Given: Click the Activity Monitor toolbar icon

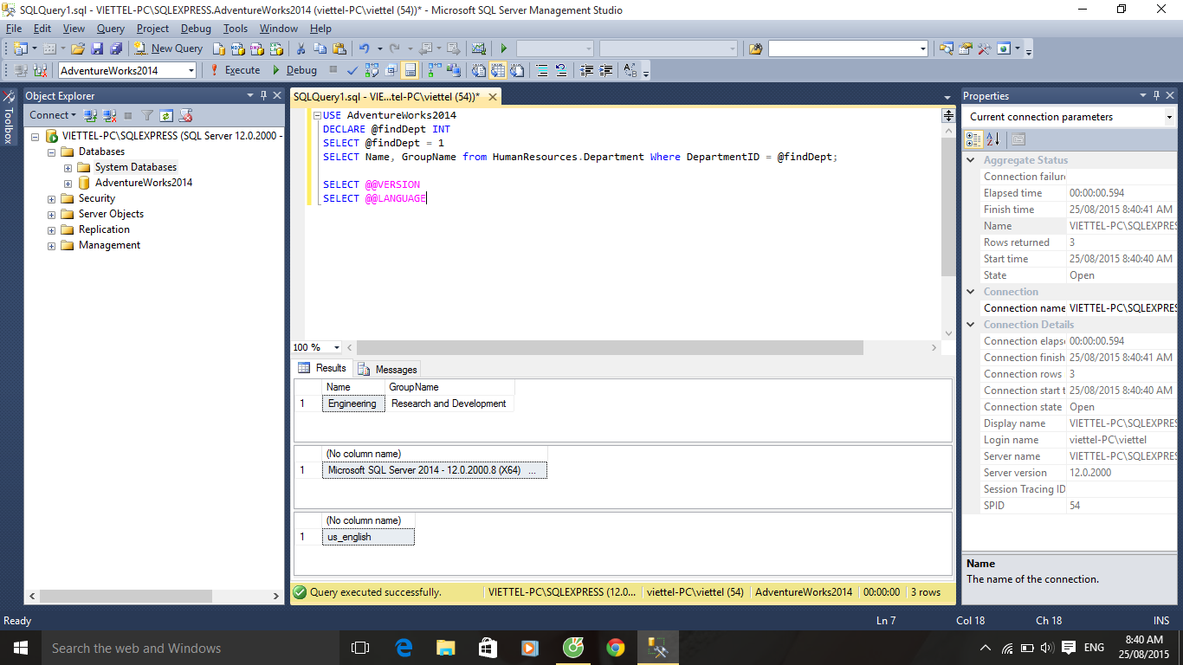Looking at the screenshot, I should tap(478, 48).
